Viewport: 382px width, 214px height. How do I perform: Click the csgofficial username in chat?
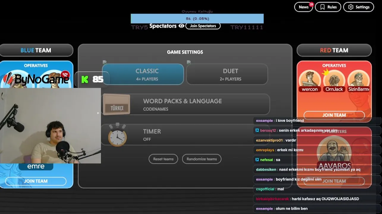coord(265,189)
